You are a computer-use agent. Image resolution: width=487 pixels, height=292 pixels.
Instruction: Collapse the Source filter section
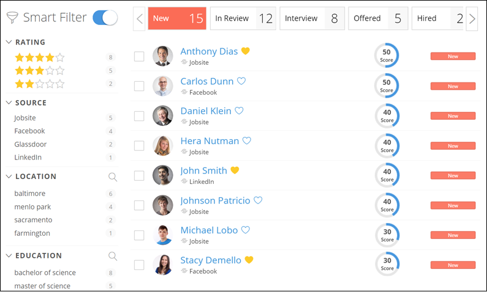pos(9,103)
